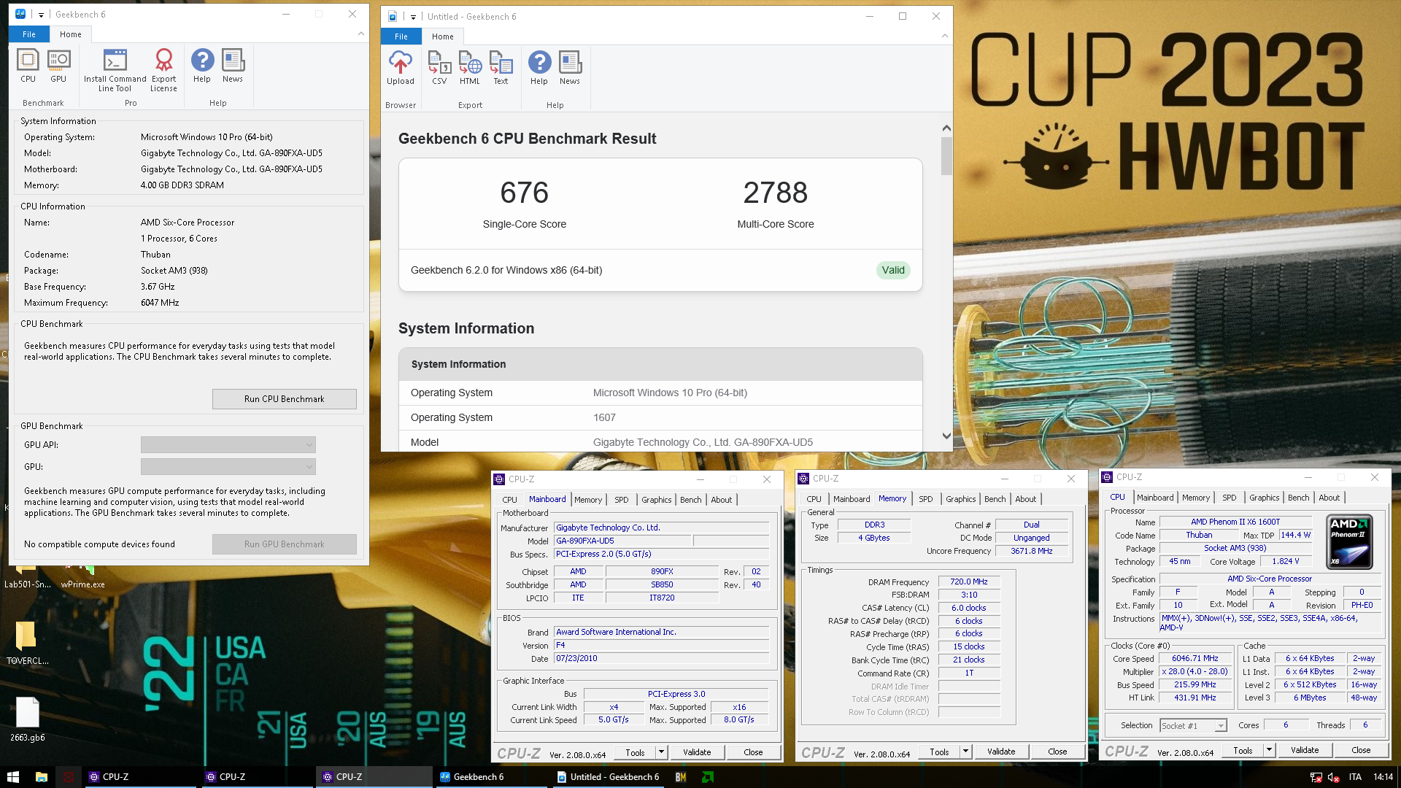Viewport: 1401px width, 788px height.
Task: Switch to Graphics tab in rightmost CPU-Z window
Action: [1265, 498]
